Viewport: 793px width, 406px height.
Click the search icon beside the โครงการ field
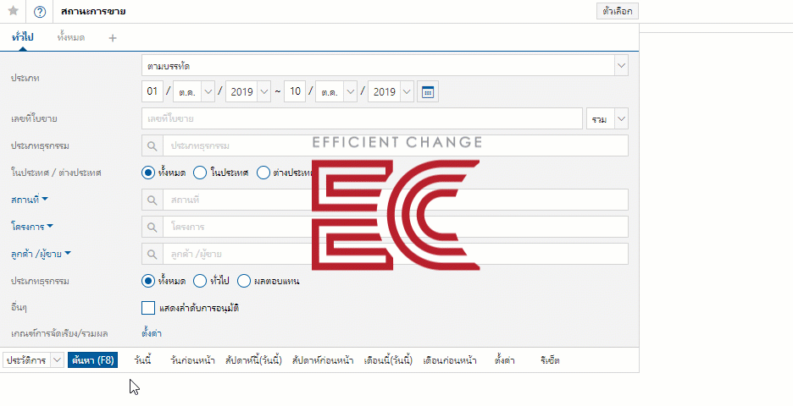click(x=152, y=227)
